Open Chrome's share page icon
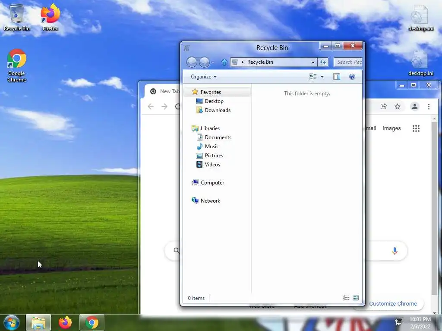The width and height of the screenshot is (442, 331). (x=383, y=106)
